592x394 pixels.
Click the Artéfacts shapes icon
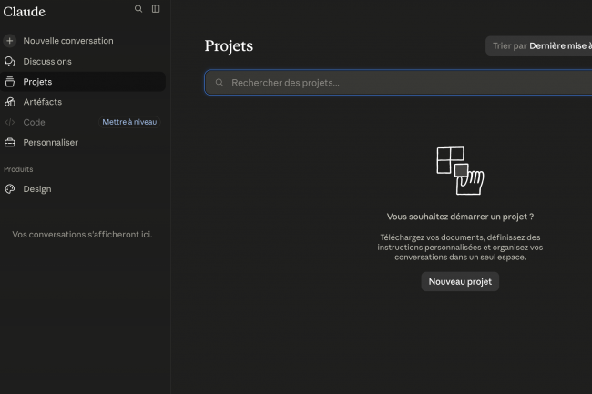[x=10, y=102]
